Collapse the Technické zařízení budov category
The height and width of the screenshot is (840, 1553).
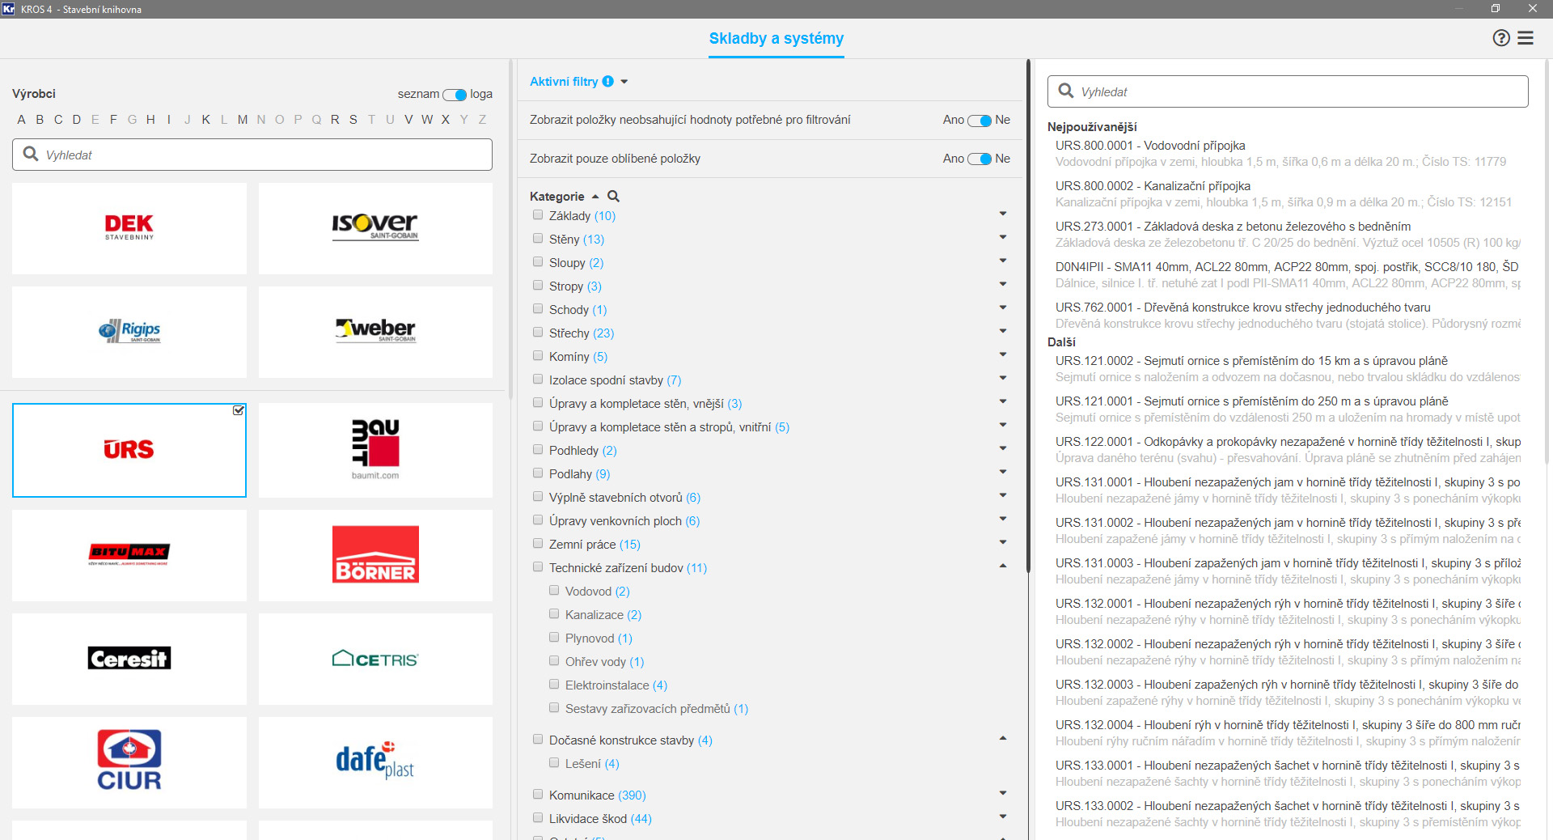click(1002, 566)
